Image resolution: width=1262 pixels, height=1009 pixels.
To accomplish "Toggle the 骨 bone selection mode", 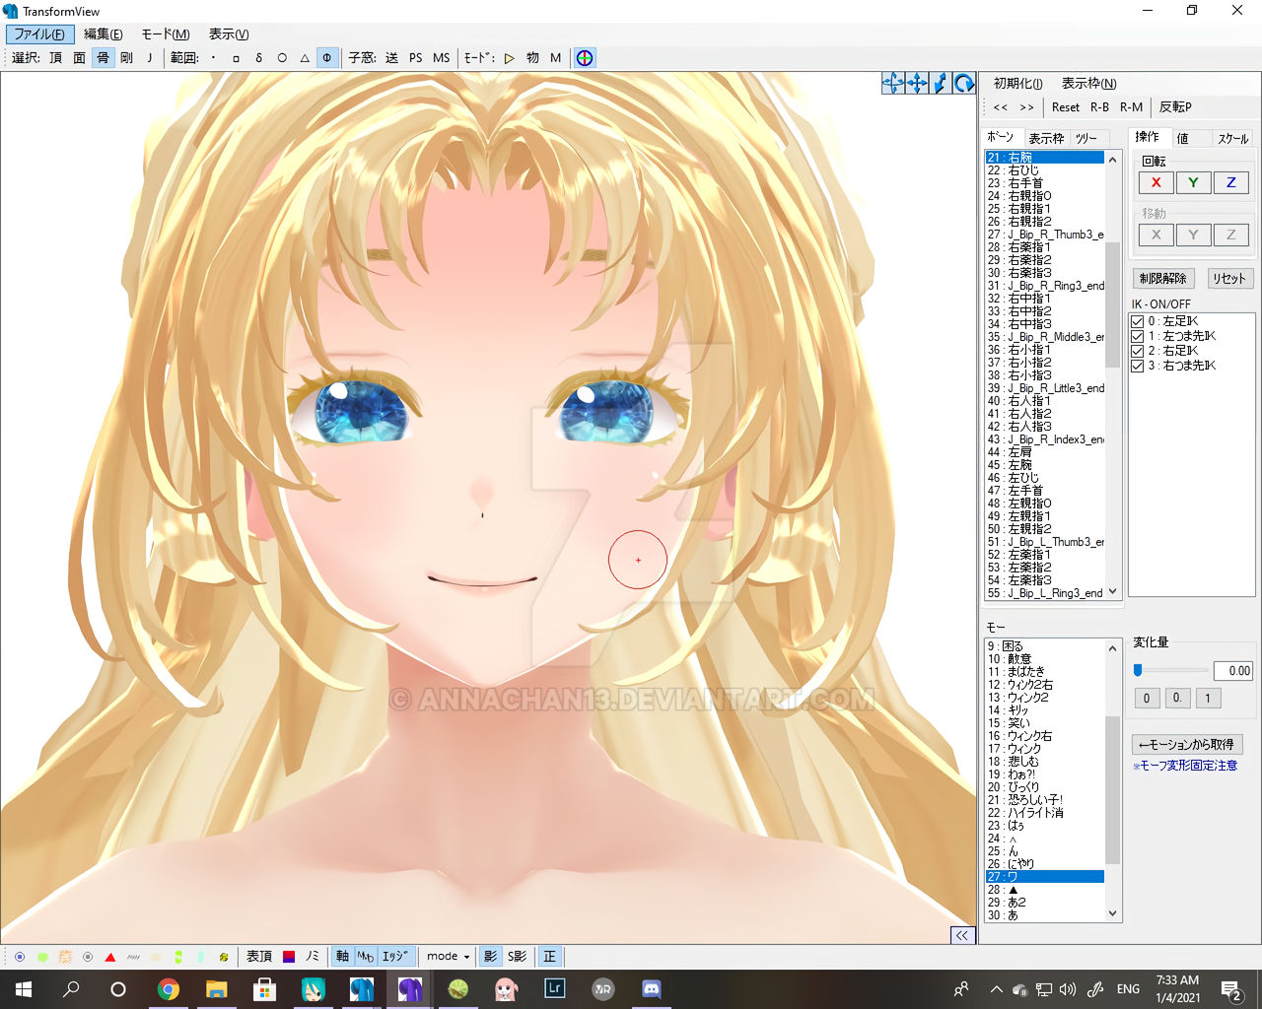I will [x=103, y=58].
